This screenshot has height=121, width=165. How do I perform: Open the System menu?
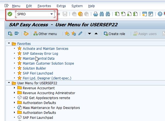[x=77, y=6]
